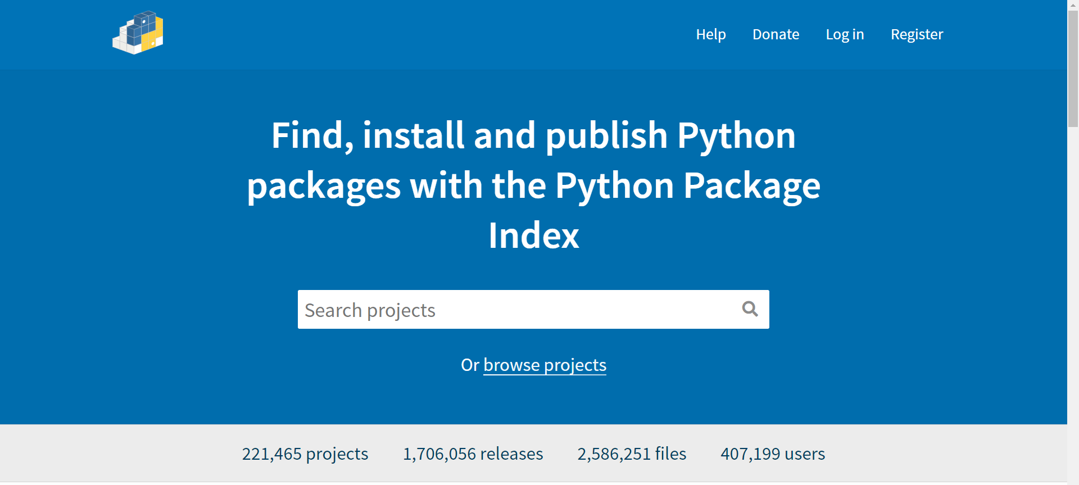
Task: Click the page's vertical scrollbar thumb
Action: 1073,69
